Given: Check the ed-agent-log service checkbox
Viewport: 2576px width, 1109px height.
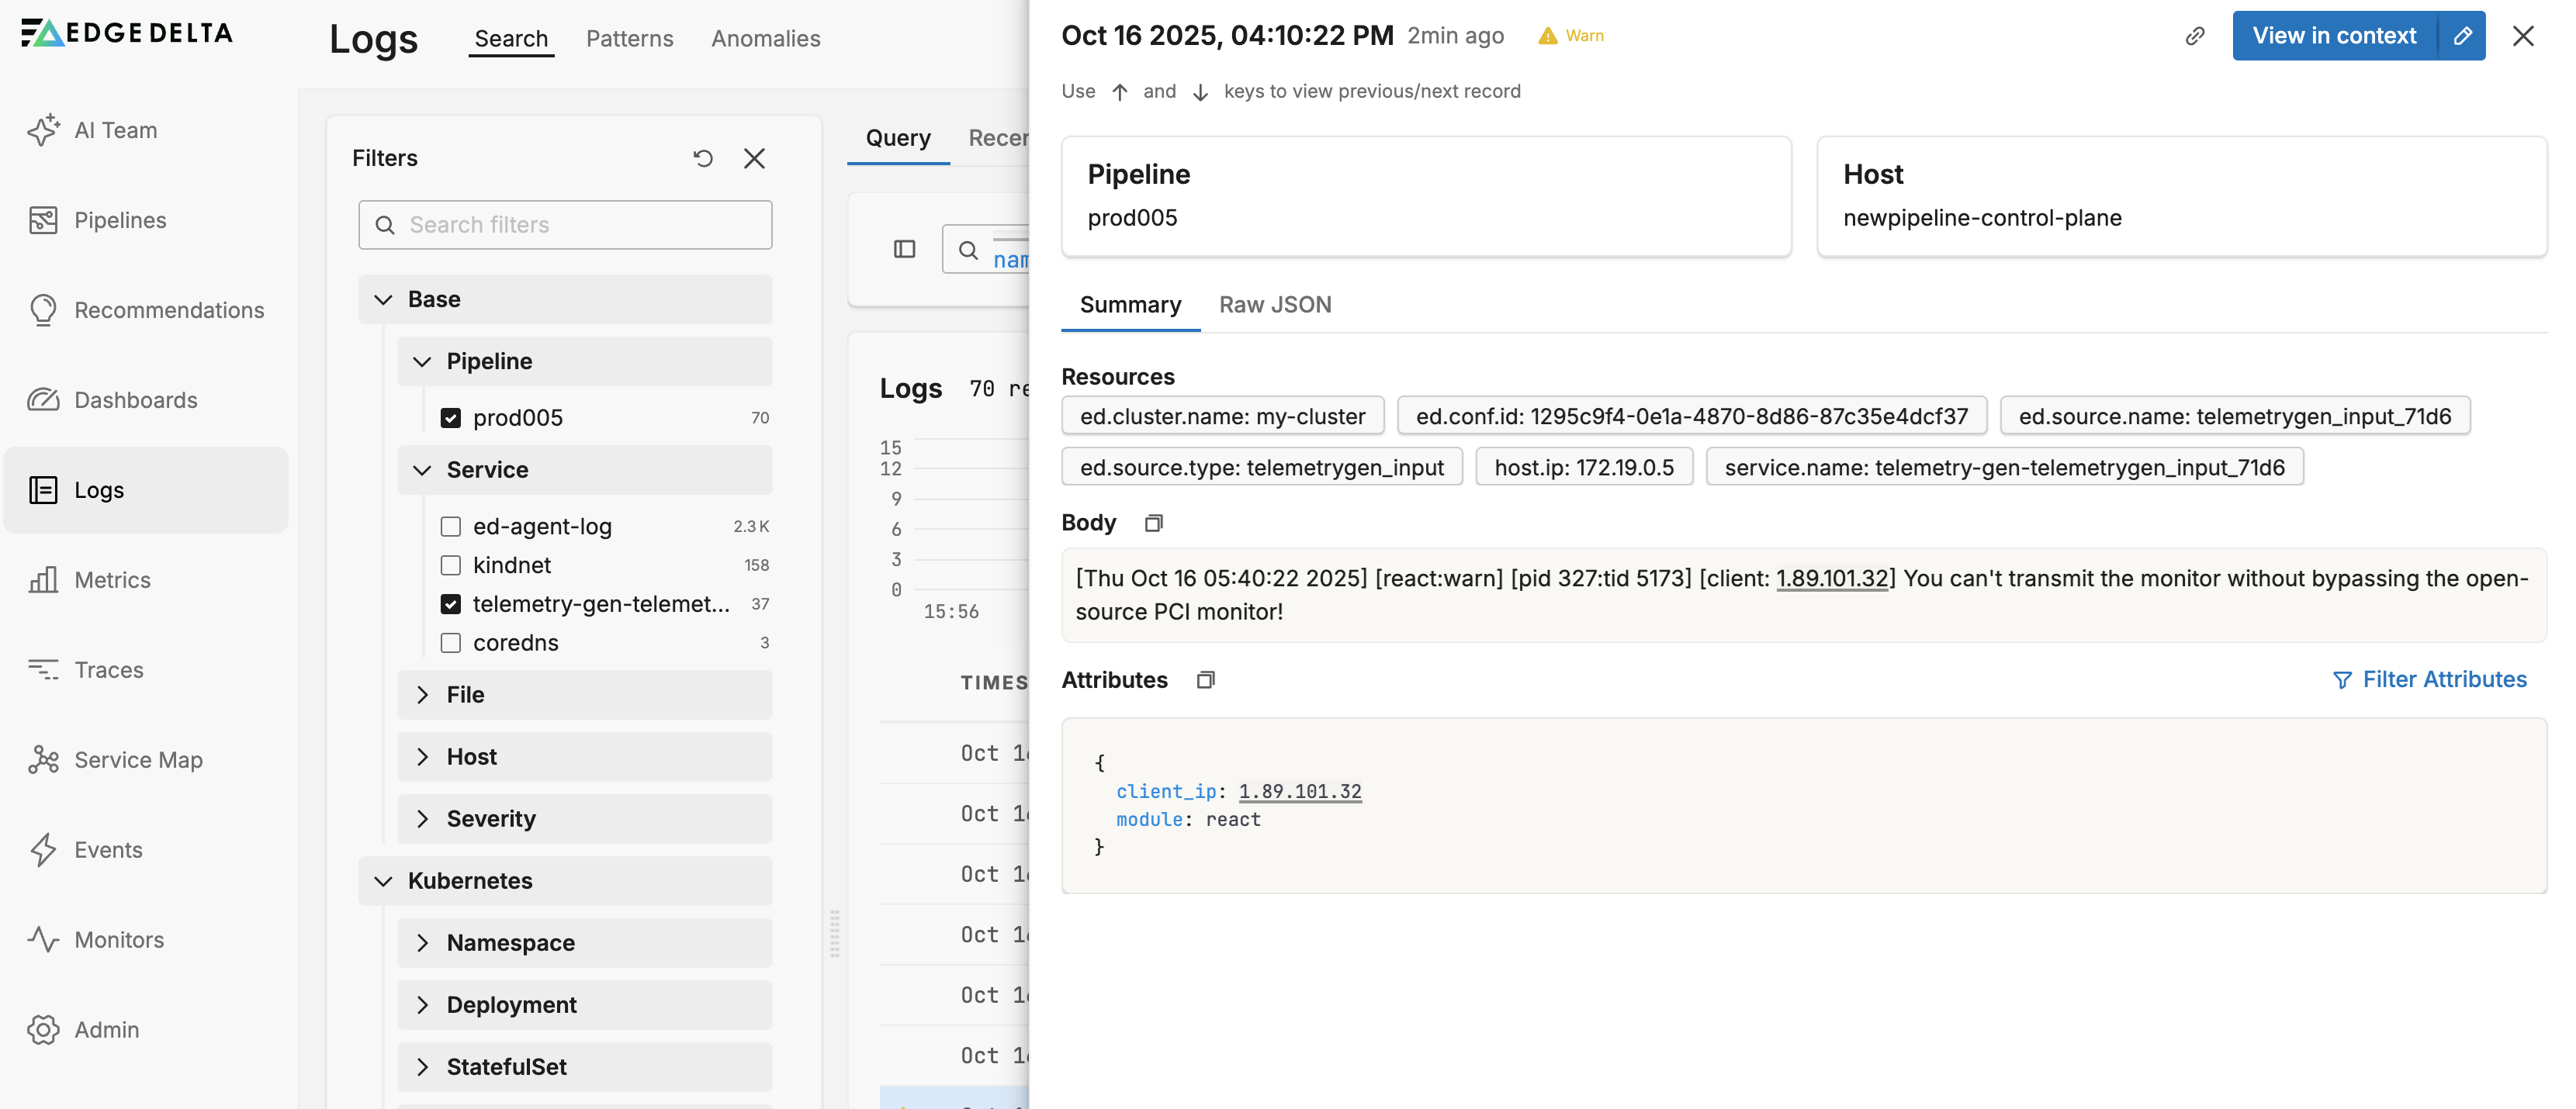Looking at the screenshot, I should pyautogui.click(x=451, y=527).
